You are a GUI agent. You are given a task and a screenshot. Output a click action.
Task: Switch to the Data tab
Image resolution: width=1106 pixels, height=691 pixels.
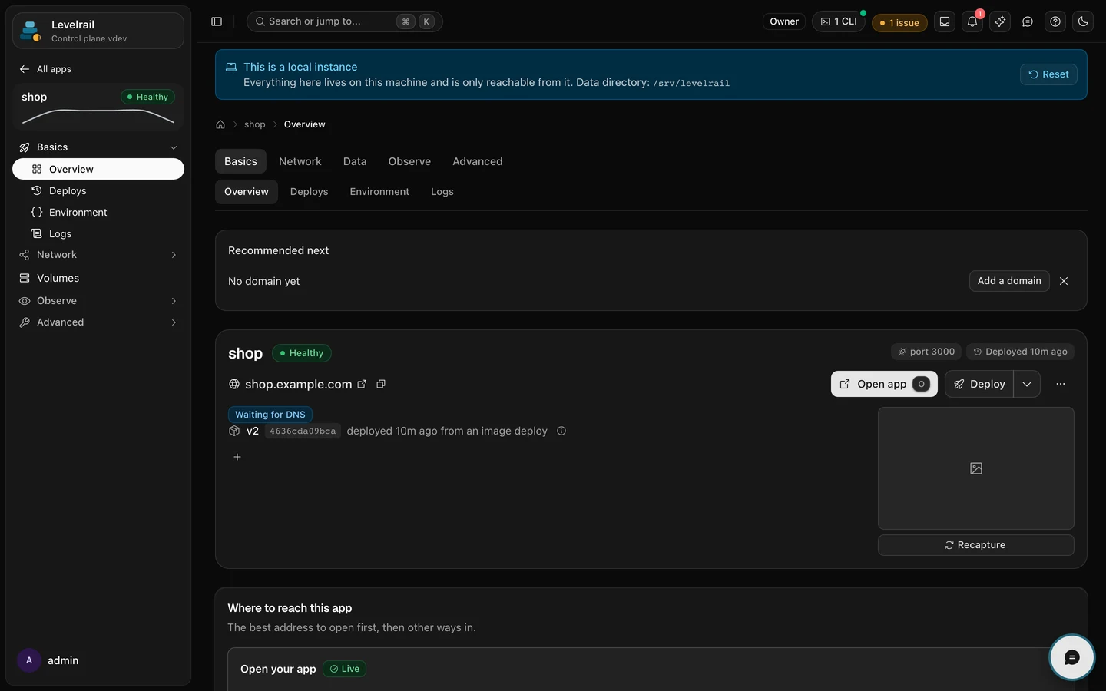coord(355,161)
